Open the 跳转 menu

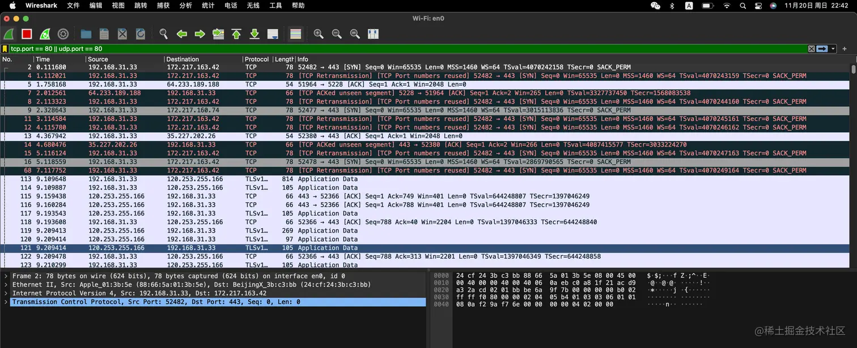click(141, 6)
